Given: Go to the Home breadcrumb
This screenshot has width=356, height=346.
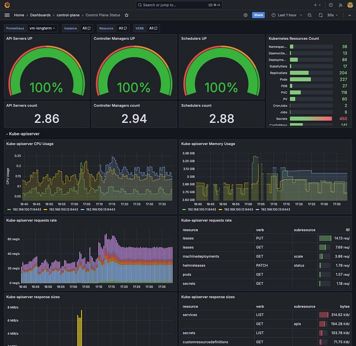Looking at the screenshot, I should pyautogui.click(x=19, y=15).
